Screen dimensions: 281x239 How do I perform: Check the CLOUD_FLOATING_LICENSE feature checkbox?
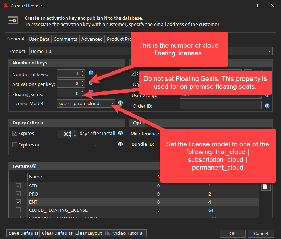coord(18,210)
